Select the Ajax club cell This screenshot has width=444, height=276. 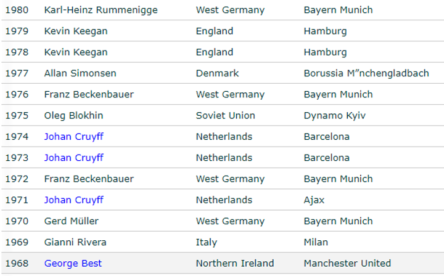coord(314,200)
